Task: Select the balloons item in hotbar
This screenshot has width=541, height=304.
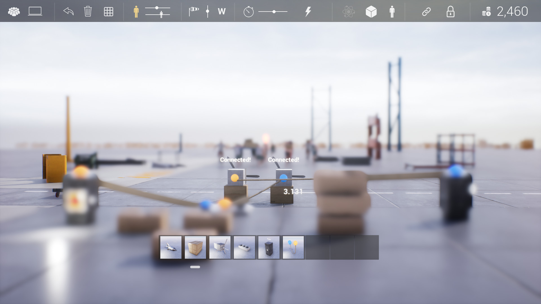Action: tap(293, 247)
